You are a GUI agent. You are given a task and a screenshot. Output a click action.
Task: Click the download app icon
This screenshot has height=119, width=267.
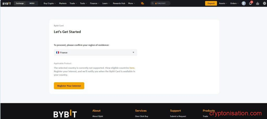point(258,3)
